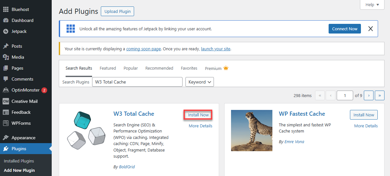
Task: Open the Creative Mail menu label
Action: coord(25,101)
